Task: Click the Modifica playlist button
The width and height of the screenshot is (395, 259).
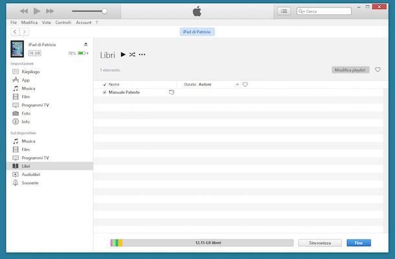Action: [350, 70]
